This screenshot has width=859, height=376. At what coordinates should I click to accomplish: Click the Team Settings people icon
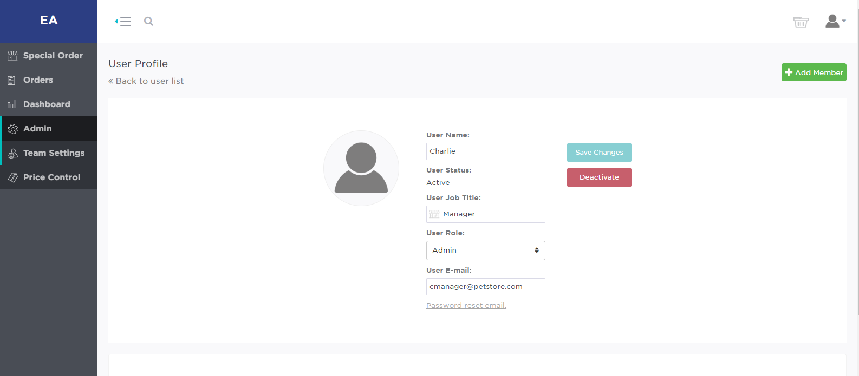pos(13,154)
